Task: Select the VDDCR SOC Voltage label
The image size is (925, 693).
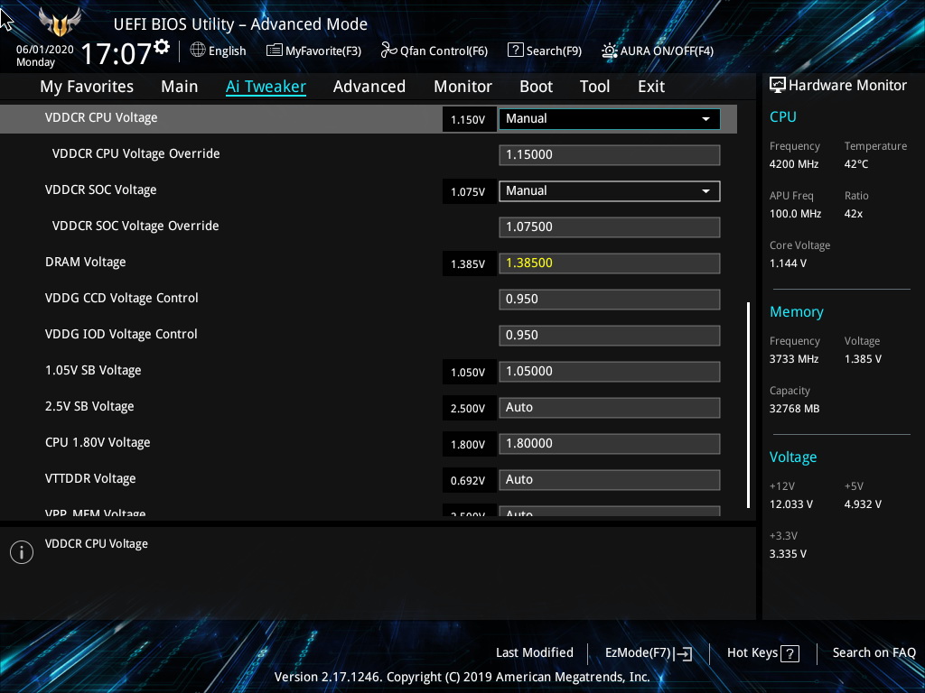Action: pos(100,189)
